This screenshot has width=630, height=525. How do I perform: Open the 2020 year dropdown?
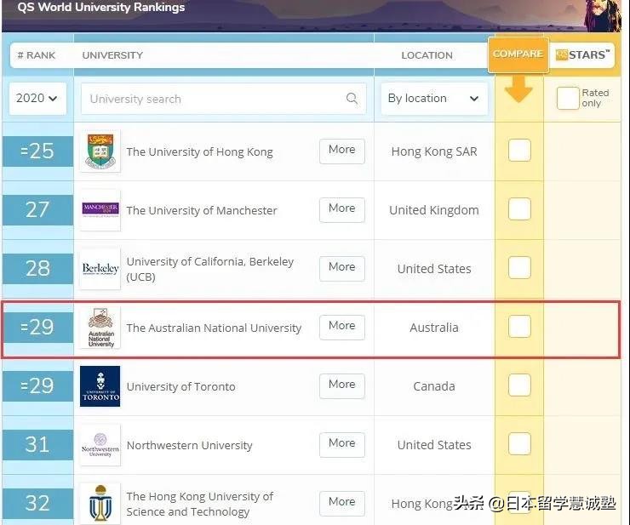tap(37, 99)
